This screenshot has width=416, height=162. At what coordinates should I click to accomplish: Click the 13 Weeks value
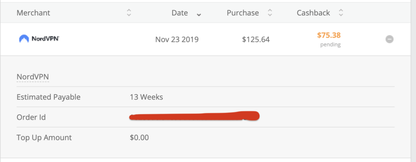pos(146,97)
